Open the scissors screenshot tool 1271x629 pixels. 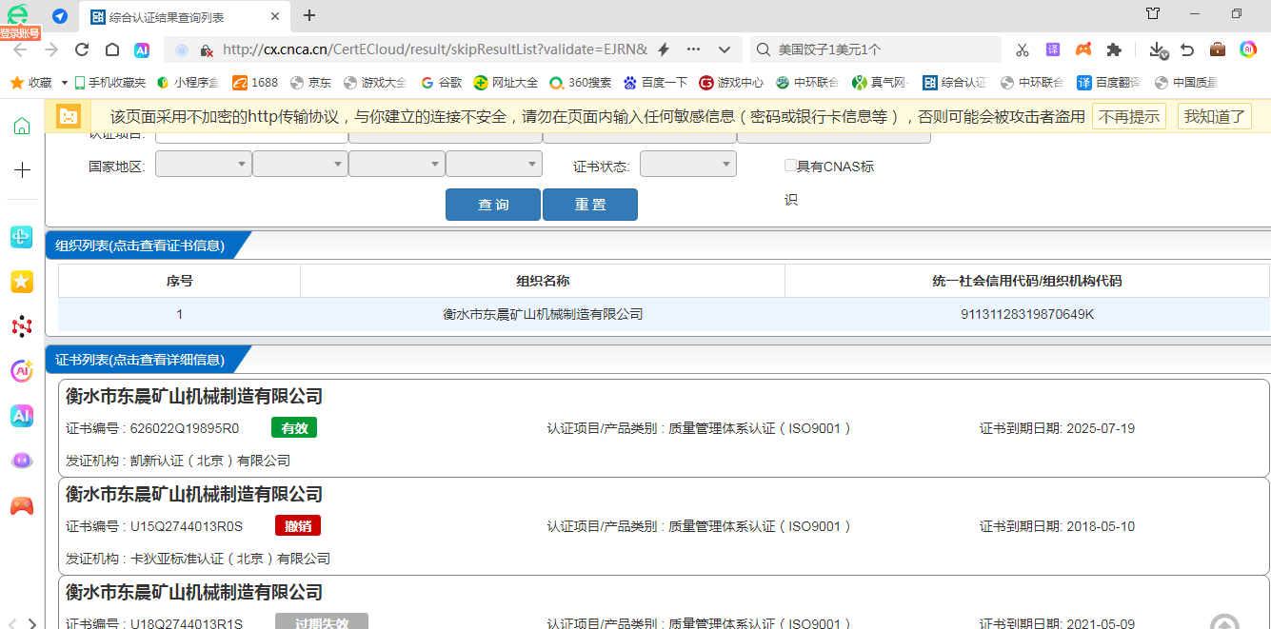point(1023,49)
